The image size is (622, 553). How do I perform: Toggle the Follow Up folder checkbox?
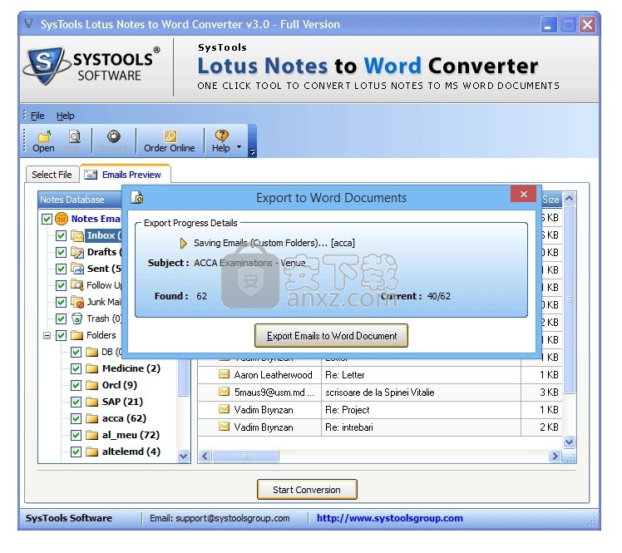(x=61, y=285)
